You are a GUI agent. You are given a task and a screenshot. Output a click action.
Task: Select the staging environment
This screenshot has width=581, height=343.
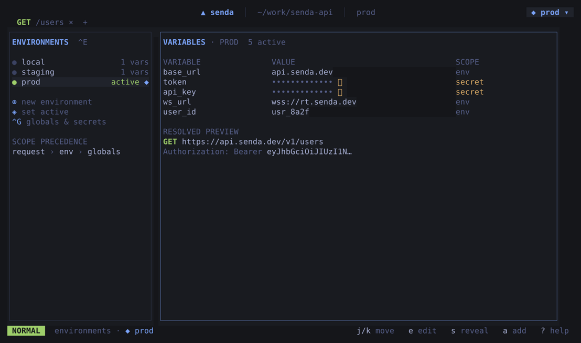pyautogui.click(x=80, y=72)
